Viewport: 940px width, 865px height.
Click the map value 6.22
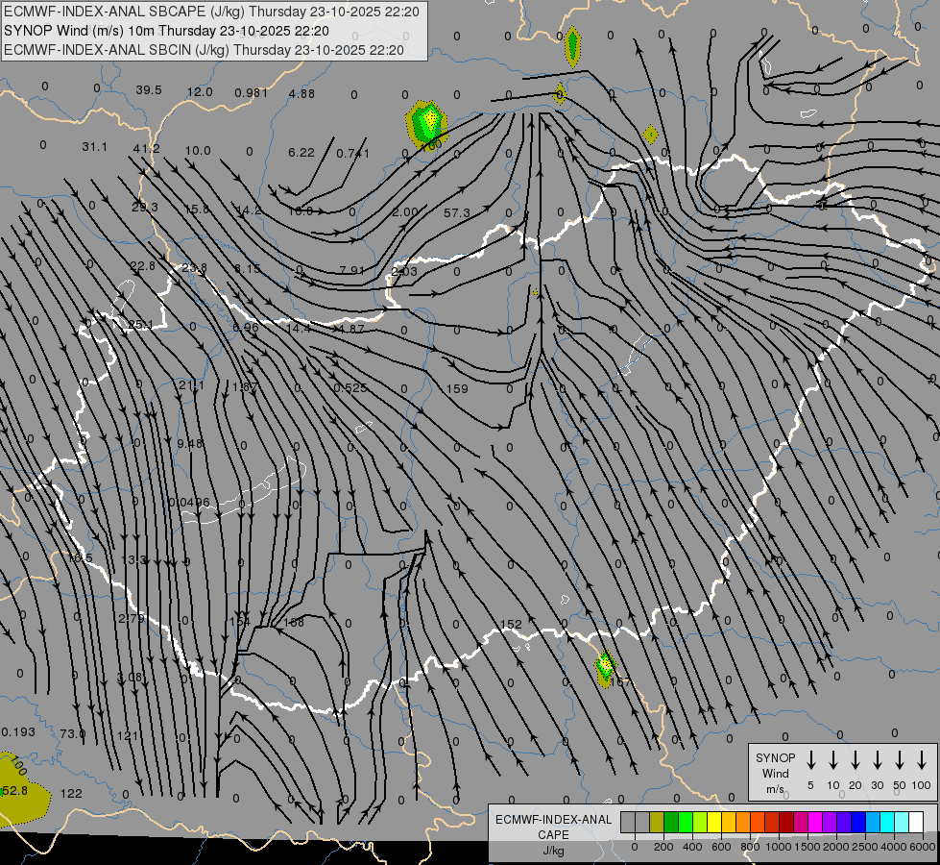(x=301, y=153)
